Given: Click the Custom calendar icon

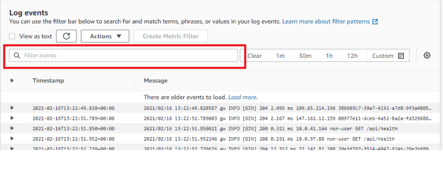Looking at the screenshot, I should (401, 56).
